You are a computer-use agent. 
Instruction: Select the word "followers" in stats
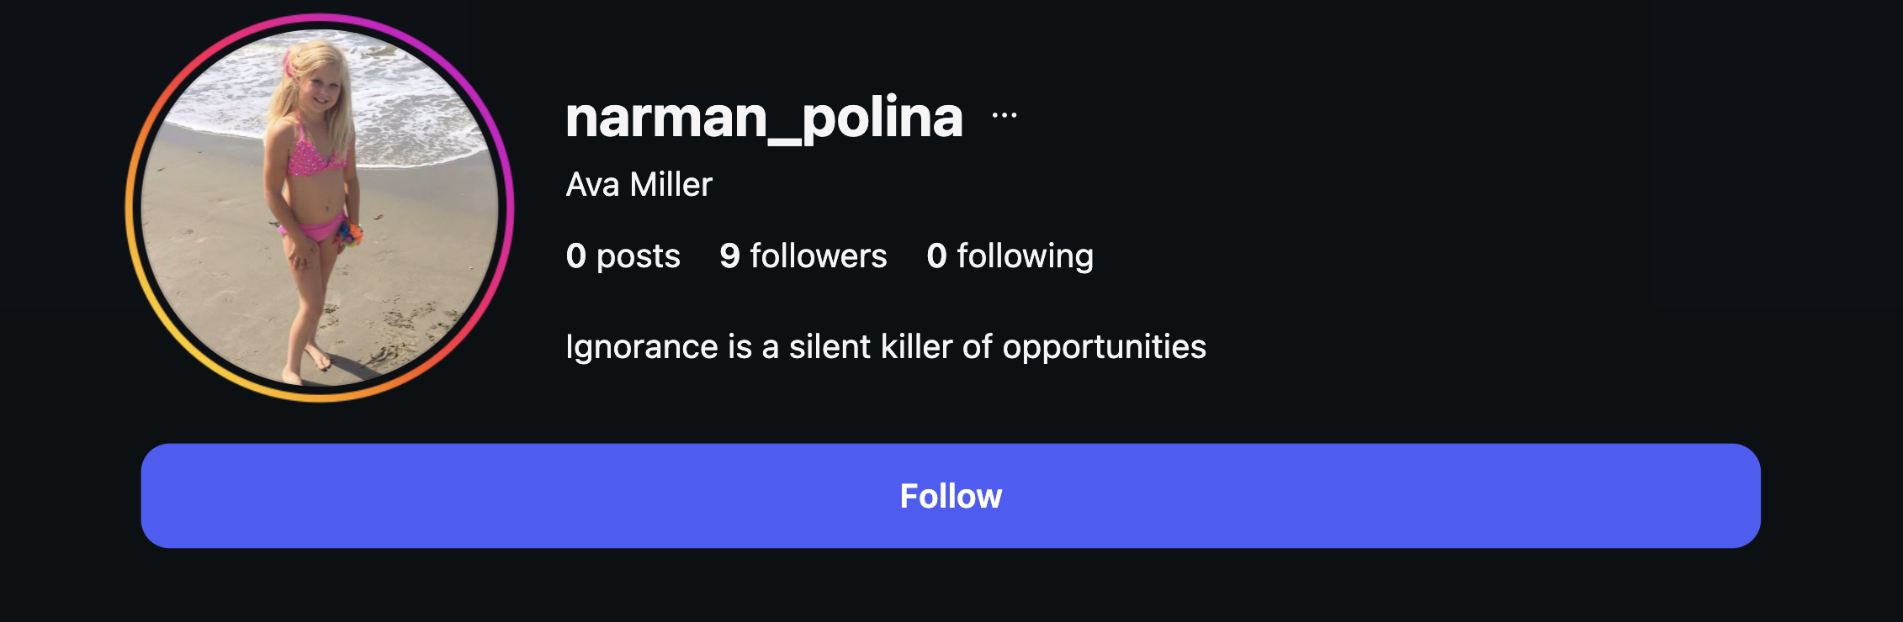(818, 256)
